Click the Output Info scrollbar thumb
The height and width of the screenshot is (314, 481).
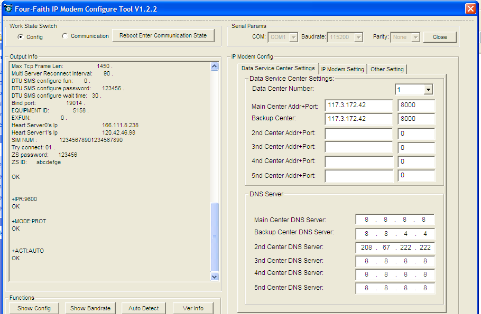215,237
